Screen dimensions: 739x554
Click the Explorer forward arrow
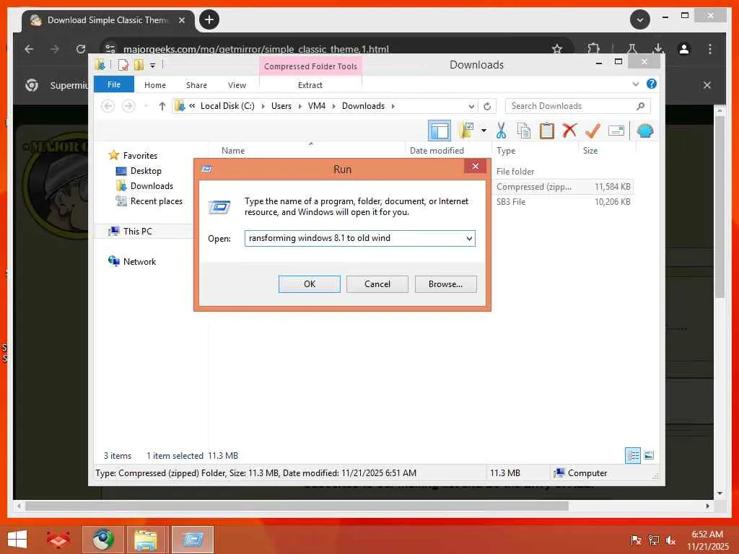tap(128, 106)
